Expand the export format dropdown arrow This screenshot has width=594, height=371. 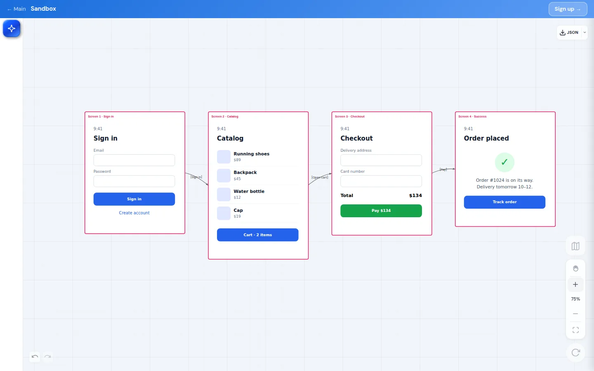click(x=585, y=33)
